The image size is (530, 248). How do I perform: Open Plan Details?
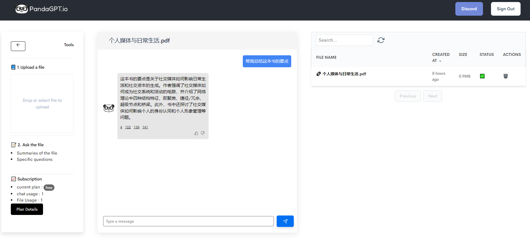(x=27, y=209)
